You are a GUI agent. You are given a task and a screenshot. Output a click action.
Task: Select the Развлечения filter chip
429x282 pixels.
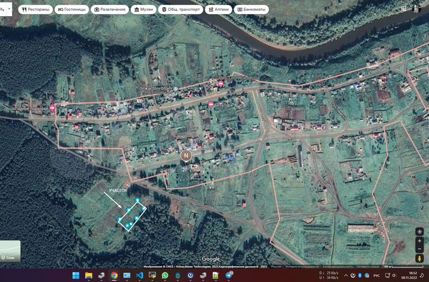110,10
